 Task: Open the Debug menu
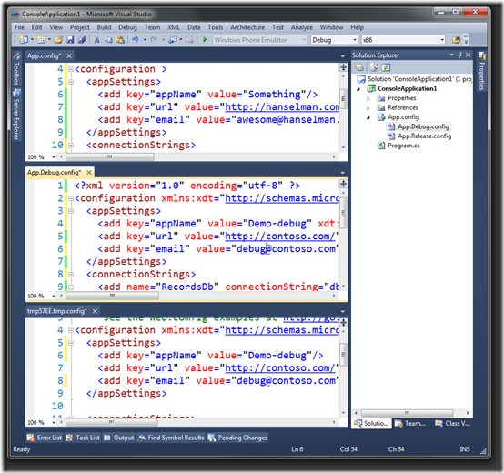(x=127, y=27)
